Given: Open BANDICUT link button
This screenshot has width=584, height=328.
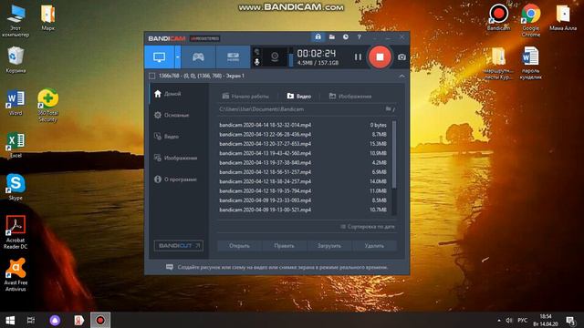Looking at the screenshot, I should pos(179,245).
